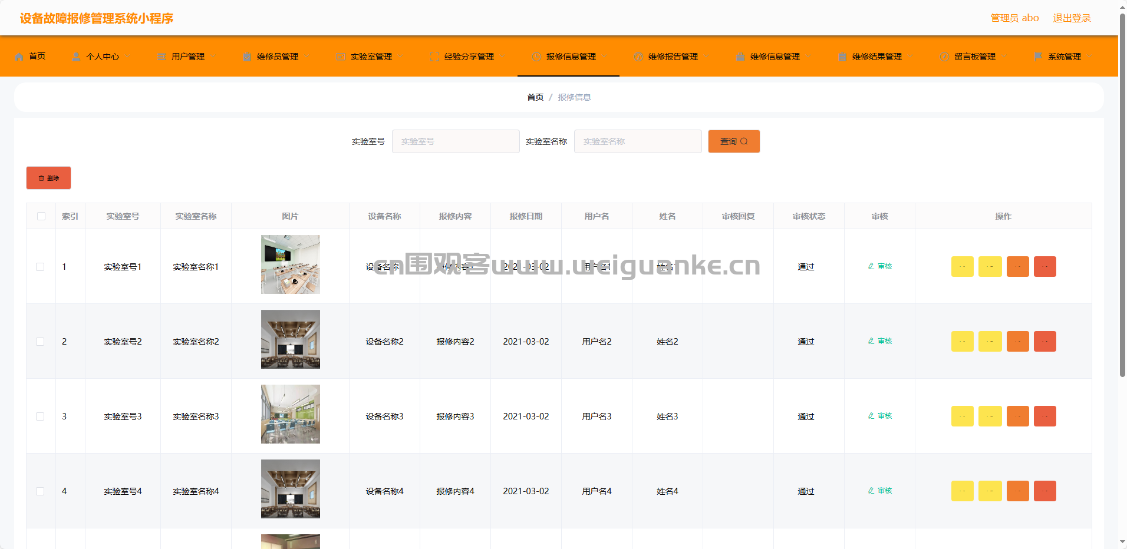Image resolution: width=1127 pixels, height=549 pixels.
Task: Open the lab photo in row 3
Action: 291,414
